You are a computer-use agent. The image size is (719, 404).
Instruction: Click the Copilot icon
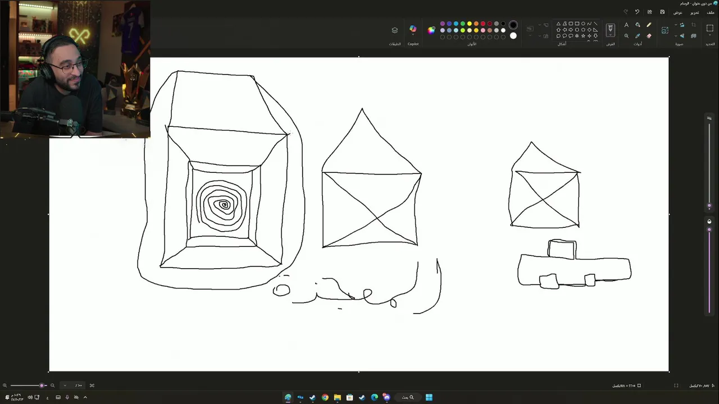click(413, 27)
